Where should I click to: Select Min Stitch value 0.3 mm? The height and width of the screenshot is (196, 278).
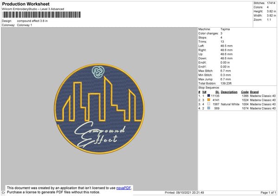tap(226, 75)
